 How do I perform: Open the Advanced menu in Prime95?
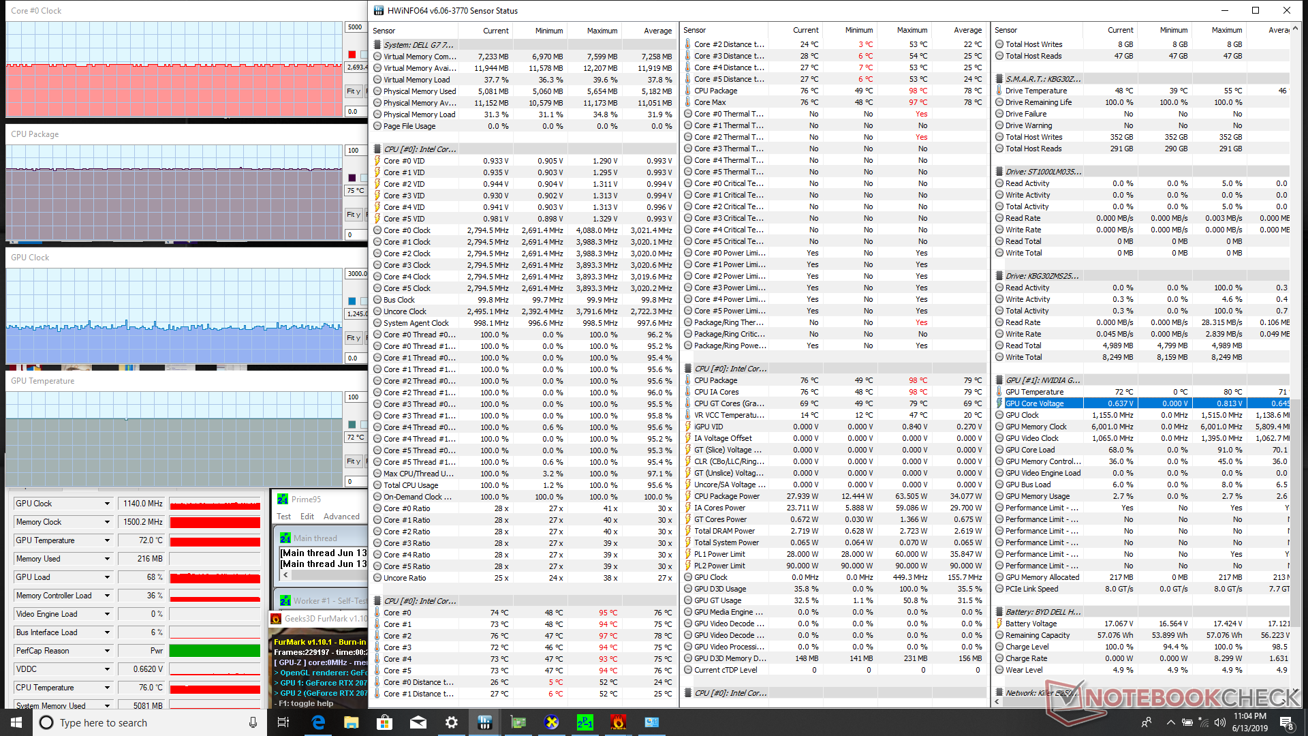[x=341, y=517]
